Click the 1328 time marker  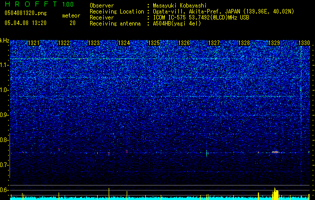point(244,43)
